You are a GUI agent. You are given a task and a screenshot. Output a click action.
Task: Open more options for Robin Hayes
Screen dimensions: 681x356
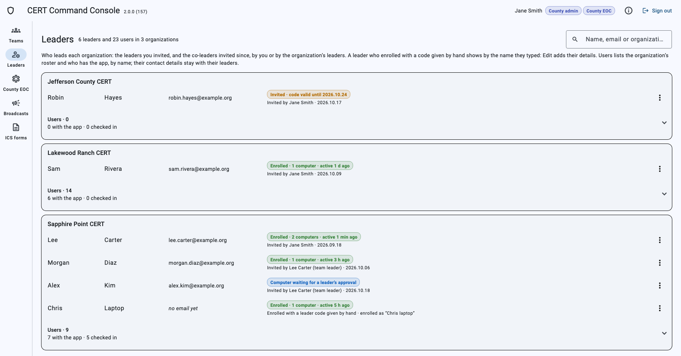pyautogui.click(x=660, y=98)
